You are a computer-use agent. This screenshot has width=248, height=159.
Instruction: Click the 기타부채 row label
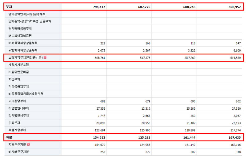pos(14,123)
